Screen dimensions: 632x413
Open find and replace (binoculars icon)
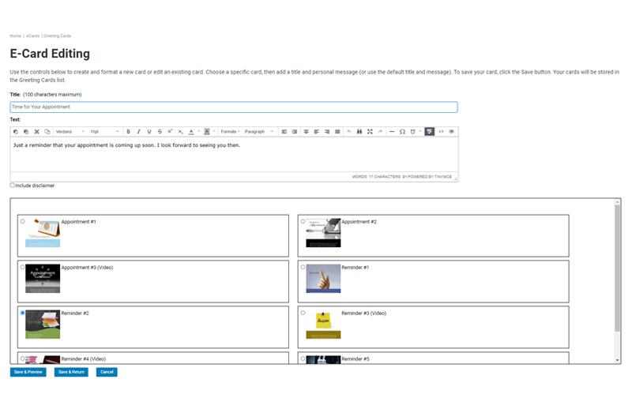pos(359,132)
